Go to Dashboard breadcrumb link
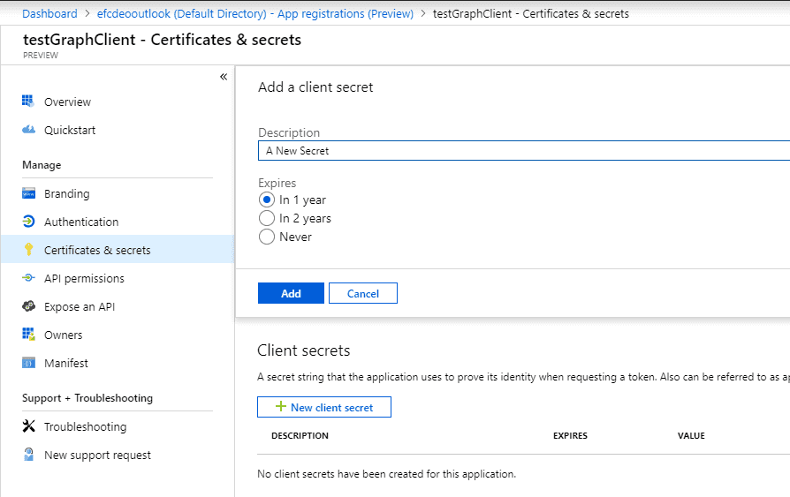 click(49, 13)
